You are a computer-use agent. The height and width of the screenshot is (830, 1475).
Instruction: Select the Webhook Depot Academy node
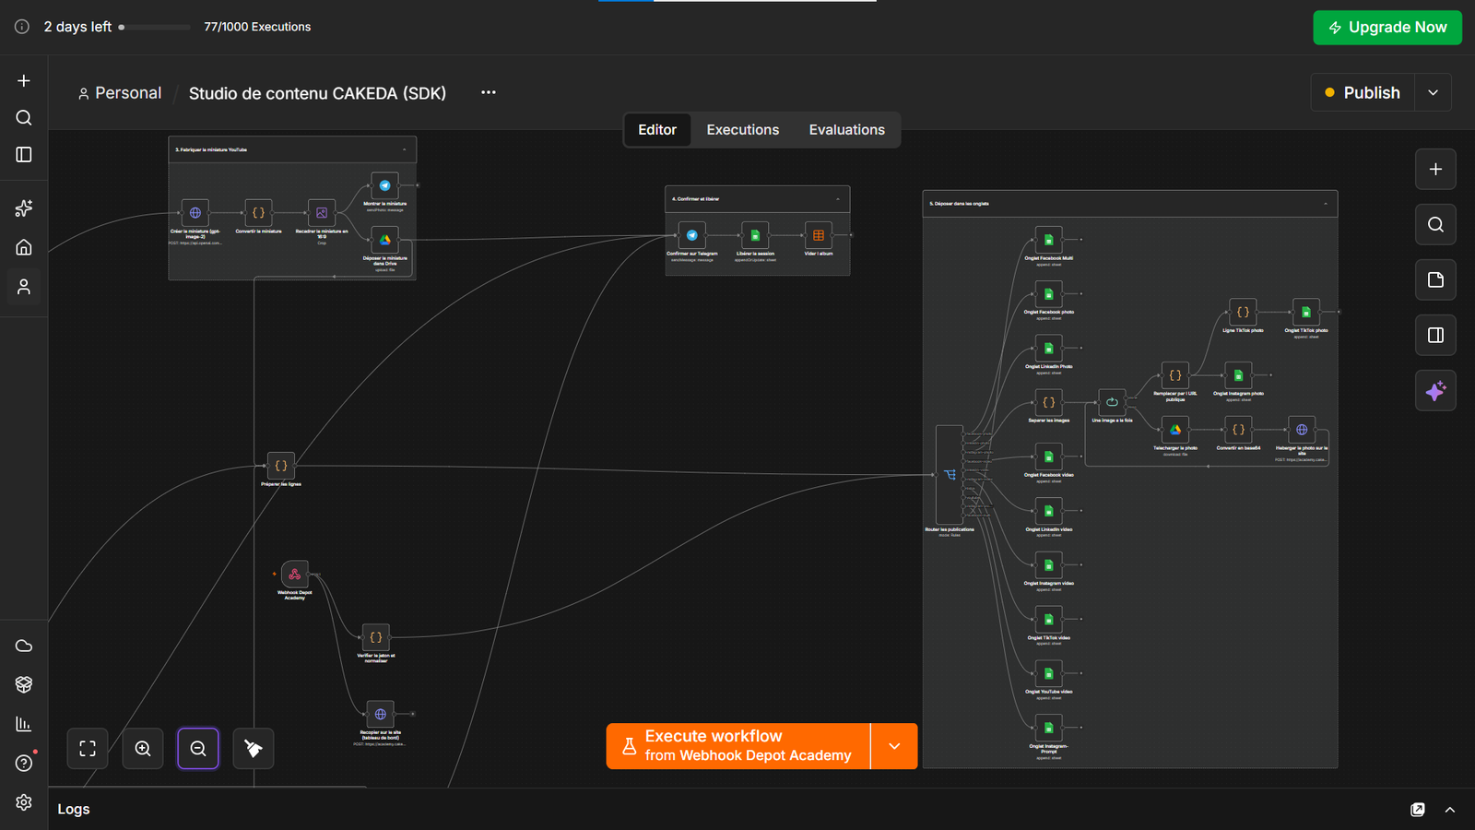(295, 574)
